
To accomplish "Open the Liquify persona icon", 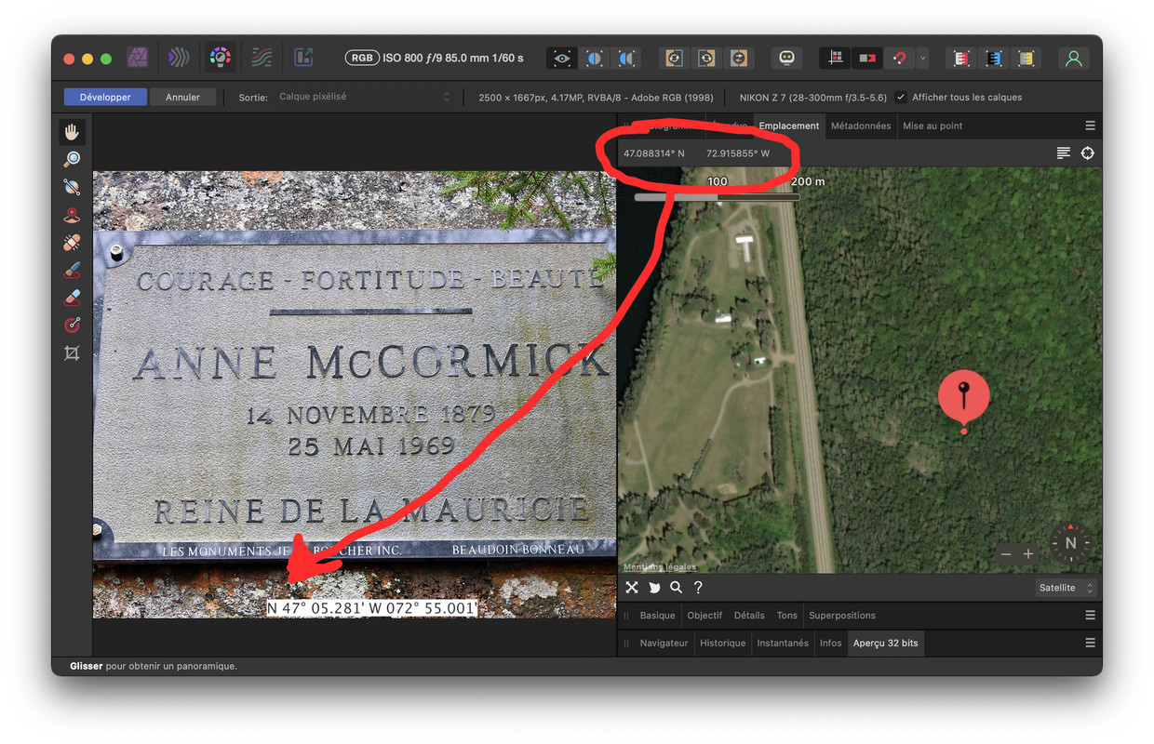I will [179, 58].
